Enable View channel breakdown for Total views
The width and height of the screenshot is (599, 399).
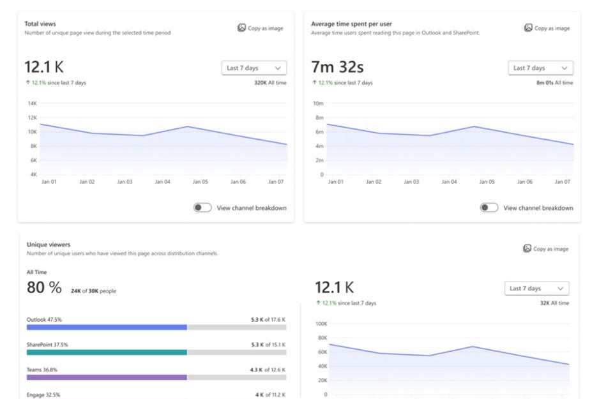click(x=202, y=207)
